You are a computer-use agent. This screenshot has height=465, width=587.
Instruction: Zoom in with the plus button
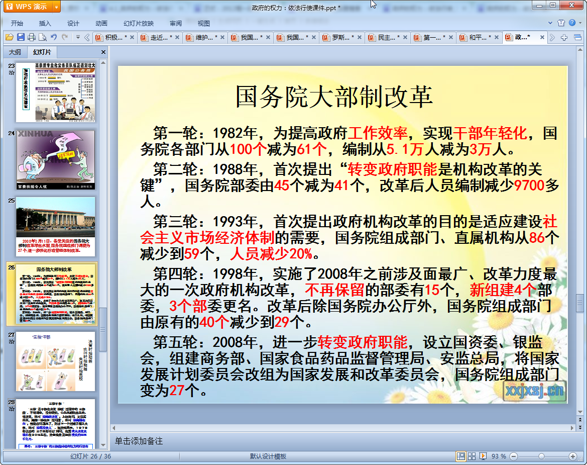[573, 456]
